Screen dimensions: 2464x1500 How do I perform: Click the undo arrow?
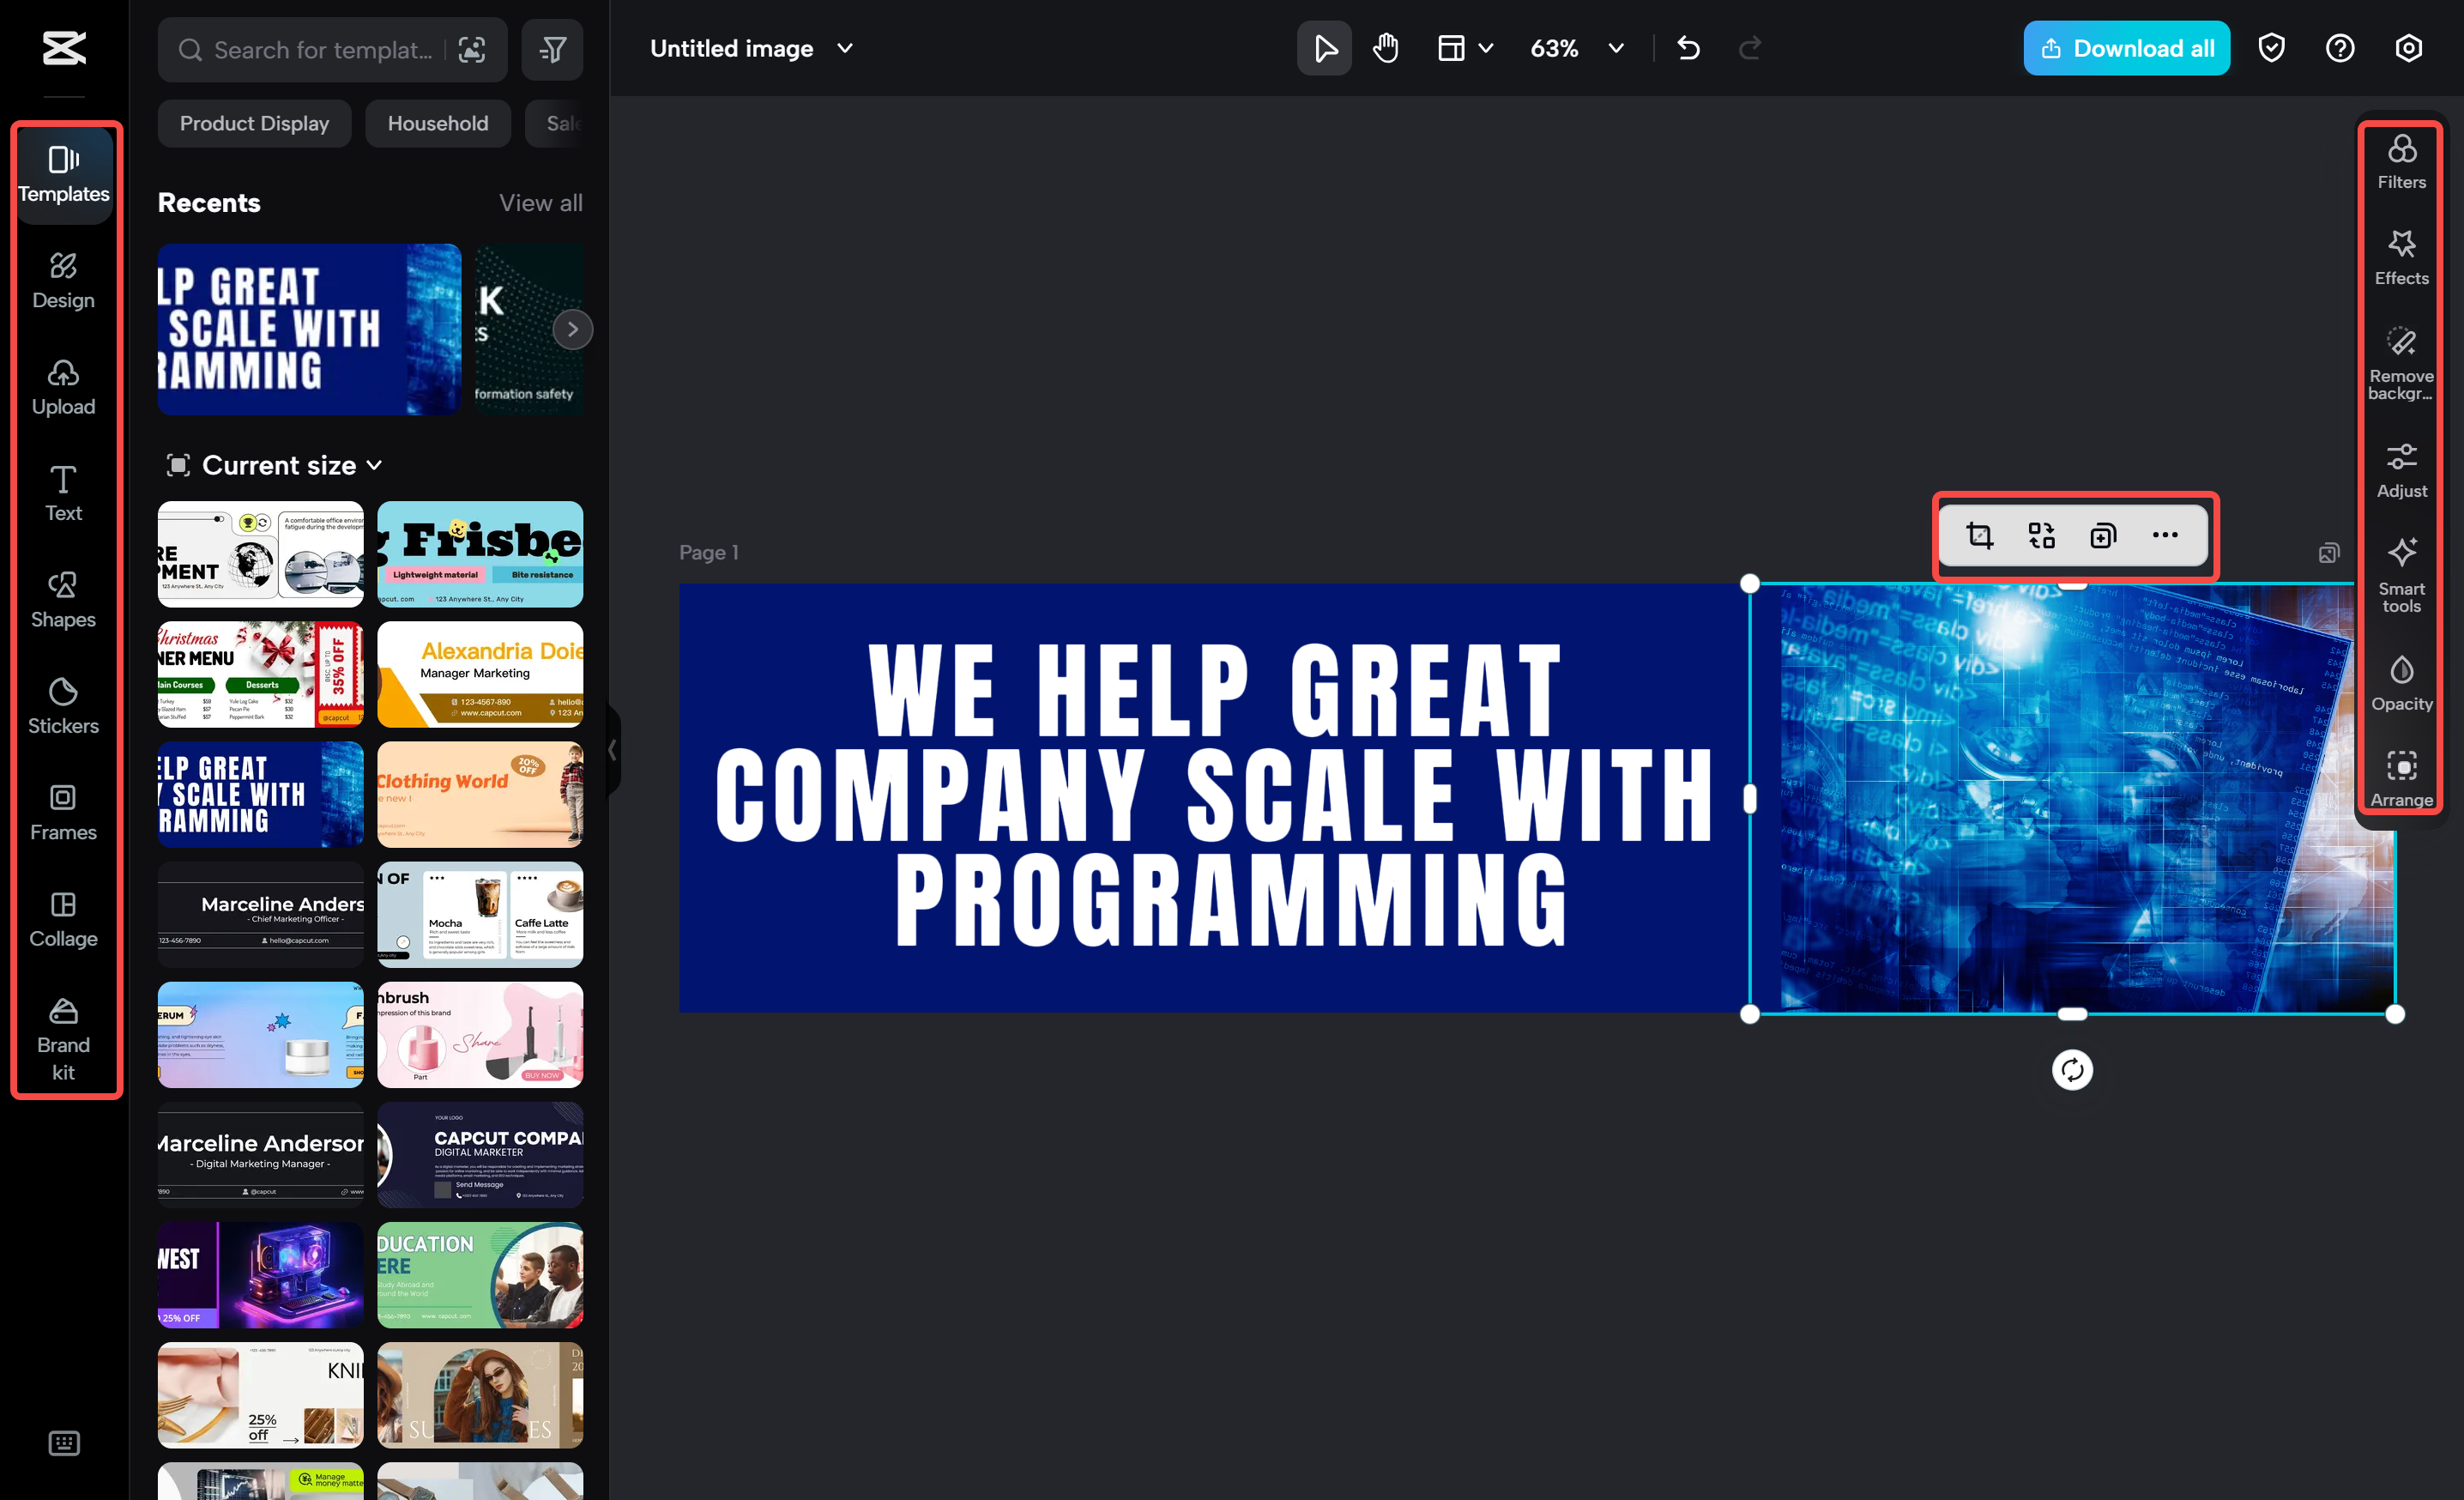click(1688, 48)
